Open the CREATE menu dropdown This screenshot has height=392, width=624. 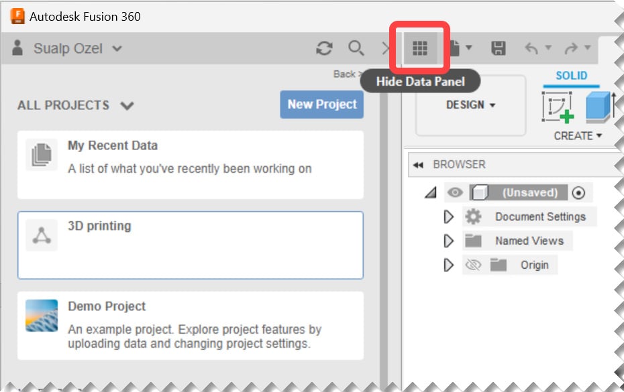[578, 136]
